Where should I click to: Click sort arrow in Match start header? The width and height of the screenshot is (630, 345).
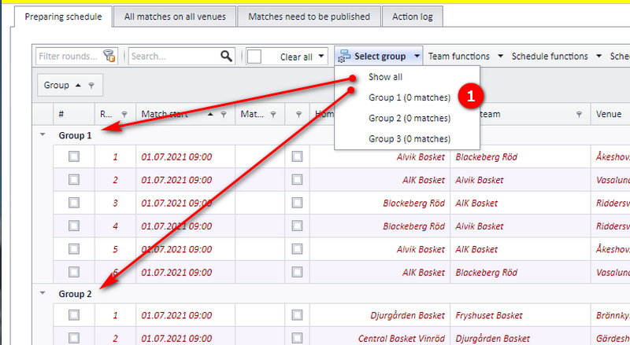point(210,114)
